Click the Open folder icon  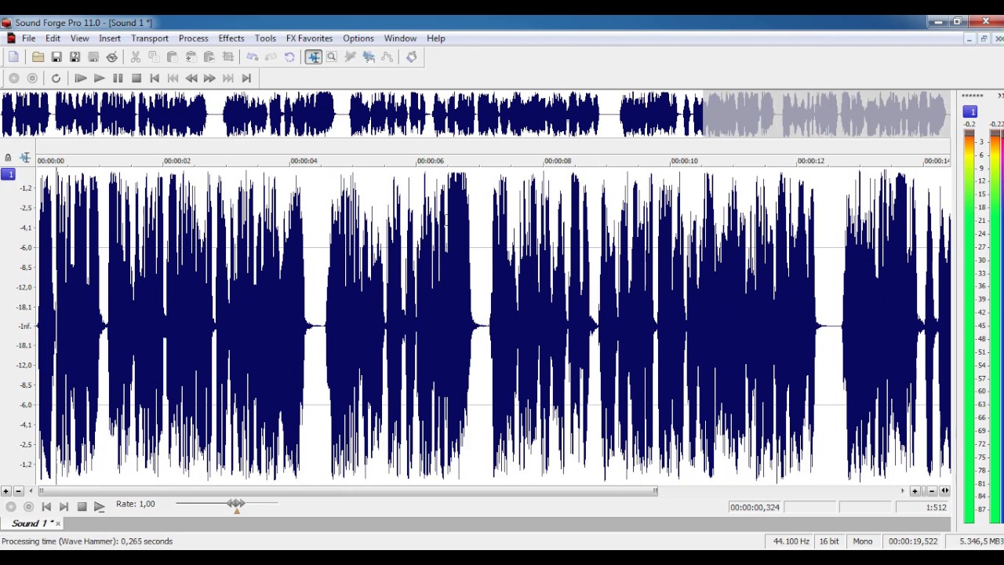click(x=38, y=57)
